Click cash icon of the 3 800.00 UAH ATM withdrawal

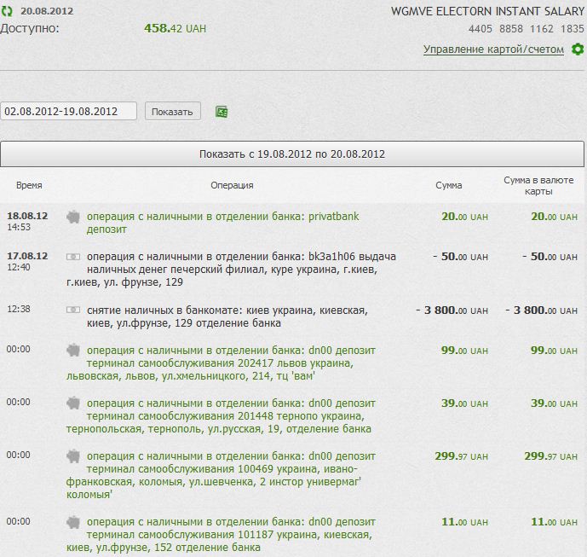(x=73, y=310)
